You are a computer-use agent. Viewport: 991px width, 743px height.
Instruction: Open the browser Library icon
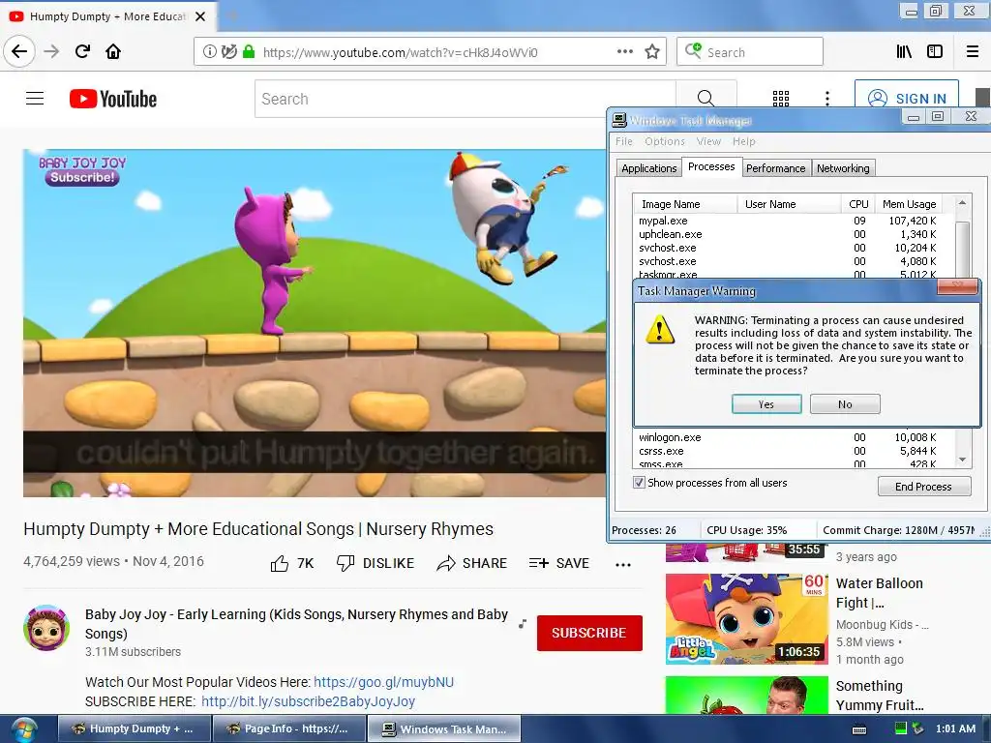[x=904, y=52]
